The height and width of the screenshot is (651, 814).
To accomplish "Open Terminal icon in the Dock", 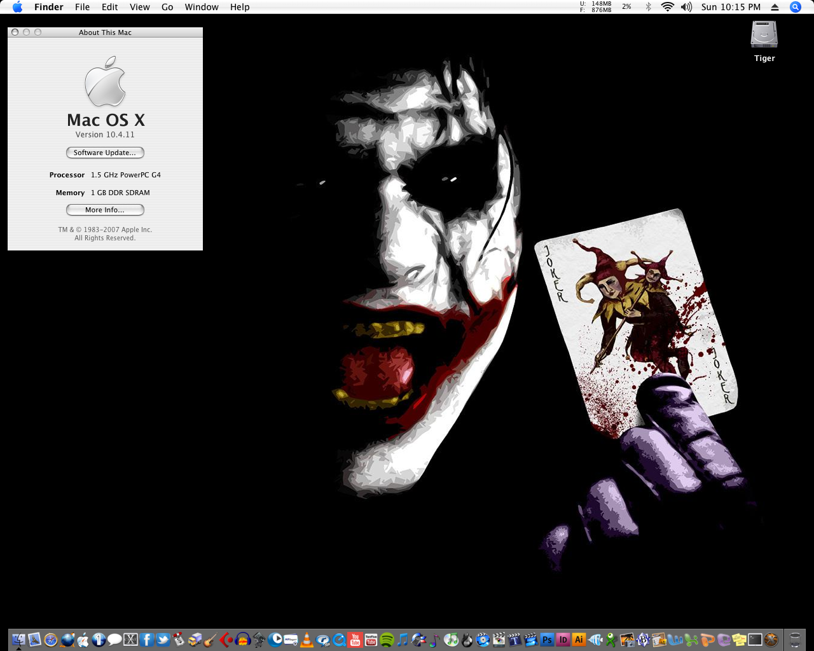I will point(755,640).
